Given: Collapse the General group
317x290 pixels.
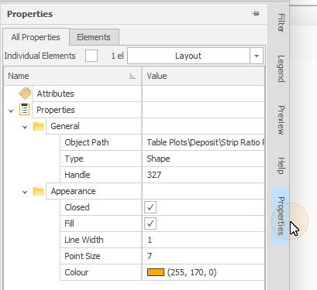Looking at the screenshot, I should [x=25, y=127].
